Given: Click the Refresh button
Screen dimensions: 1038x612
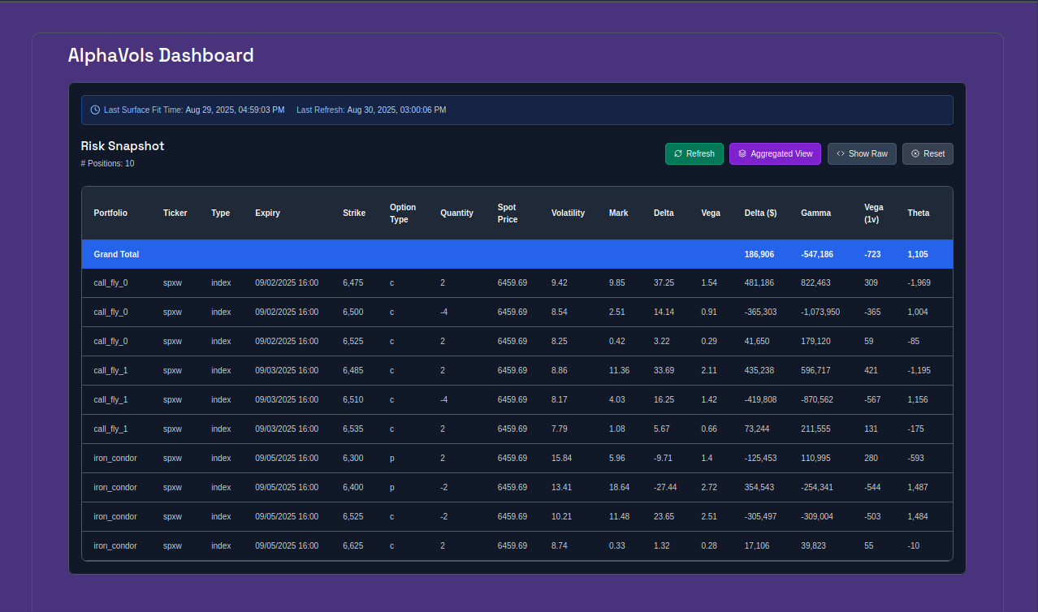Looking at the screenshot, I should [694, 153].
